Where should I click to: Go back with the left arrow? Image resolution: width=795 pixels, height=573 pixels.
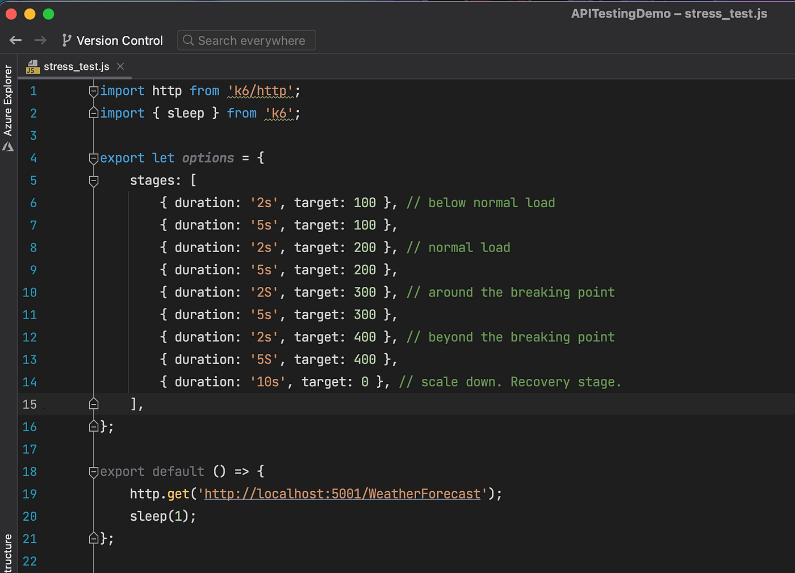pyautogui.click(x=15, y=40)
